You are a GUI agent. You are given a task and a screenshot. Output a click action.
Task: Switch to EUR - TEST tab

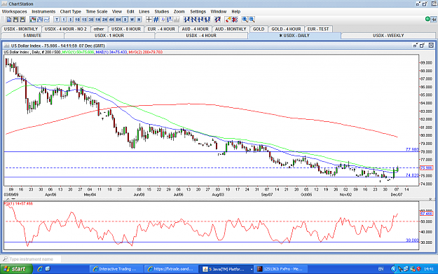[x=318, y=29]
